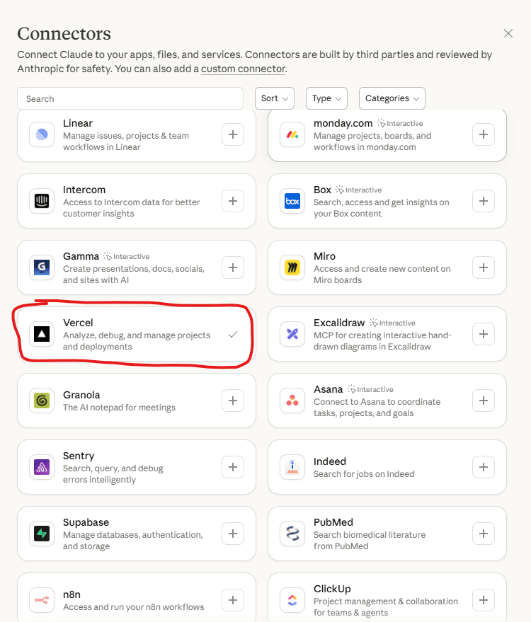The width and height of the screenshot is (531, 622).
Task: Click the Connectors heading
Action: (64, 33)
